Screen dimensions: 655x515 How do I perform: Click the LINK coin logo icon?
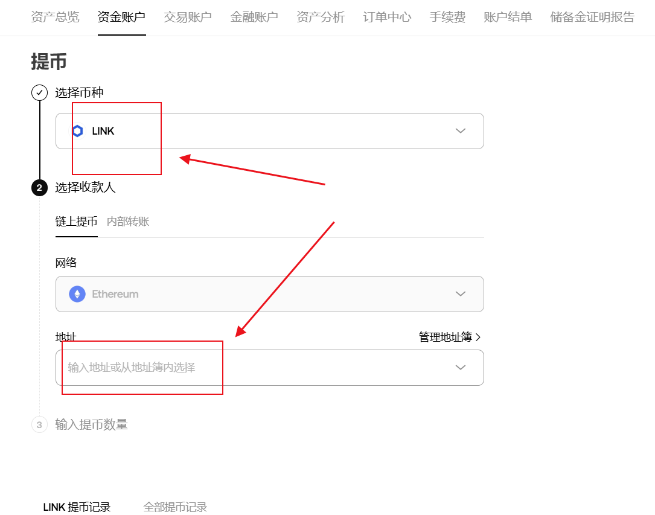77,131
